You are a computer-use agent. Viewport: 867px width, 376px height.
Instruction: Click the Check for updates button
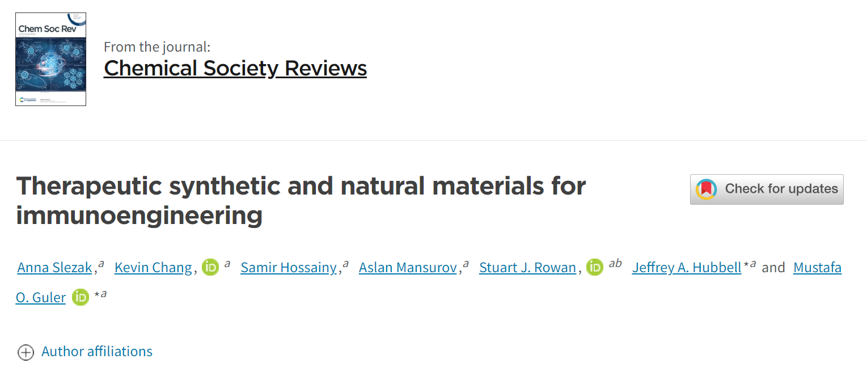point(767,189)
